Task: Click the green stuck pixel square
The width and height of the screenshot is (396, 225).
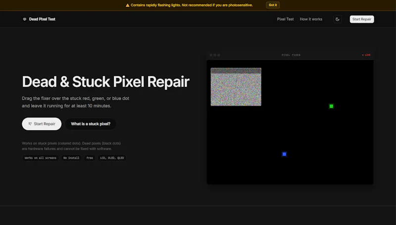Action: point(331,106)
